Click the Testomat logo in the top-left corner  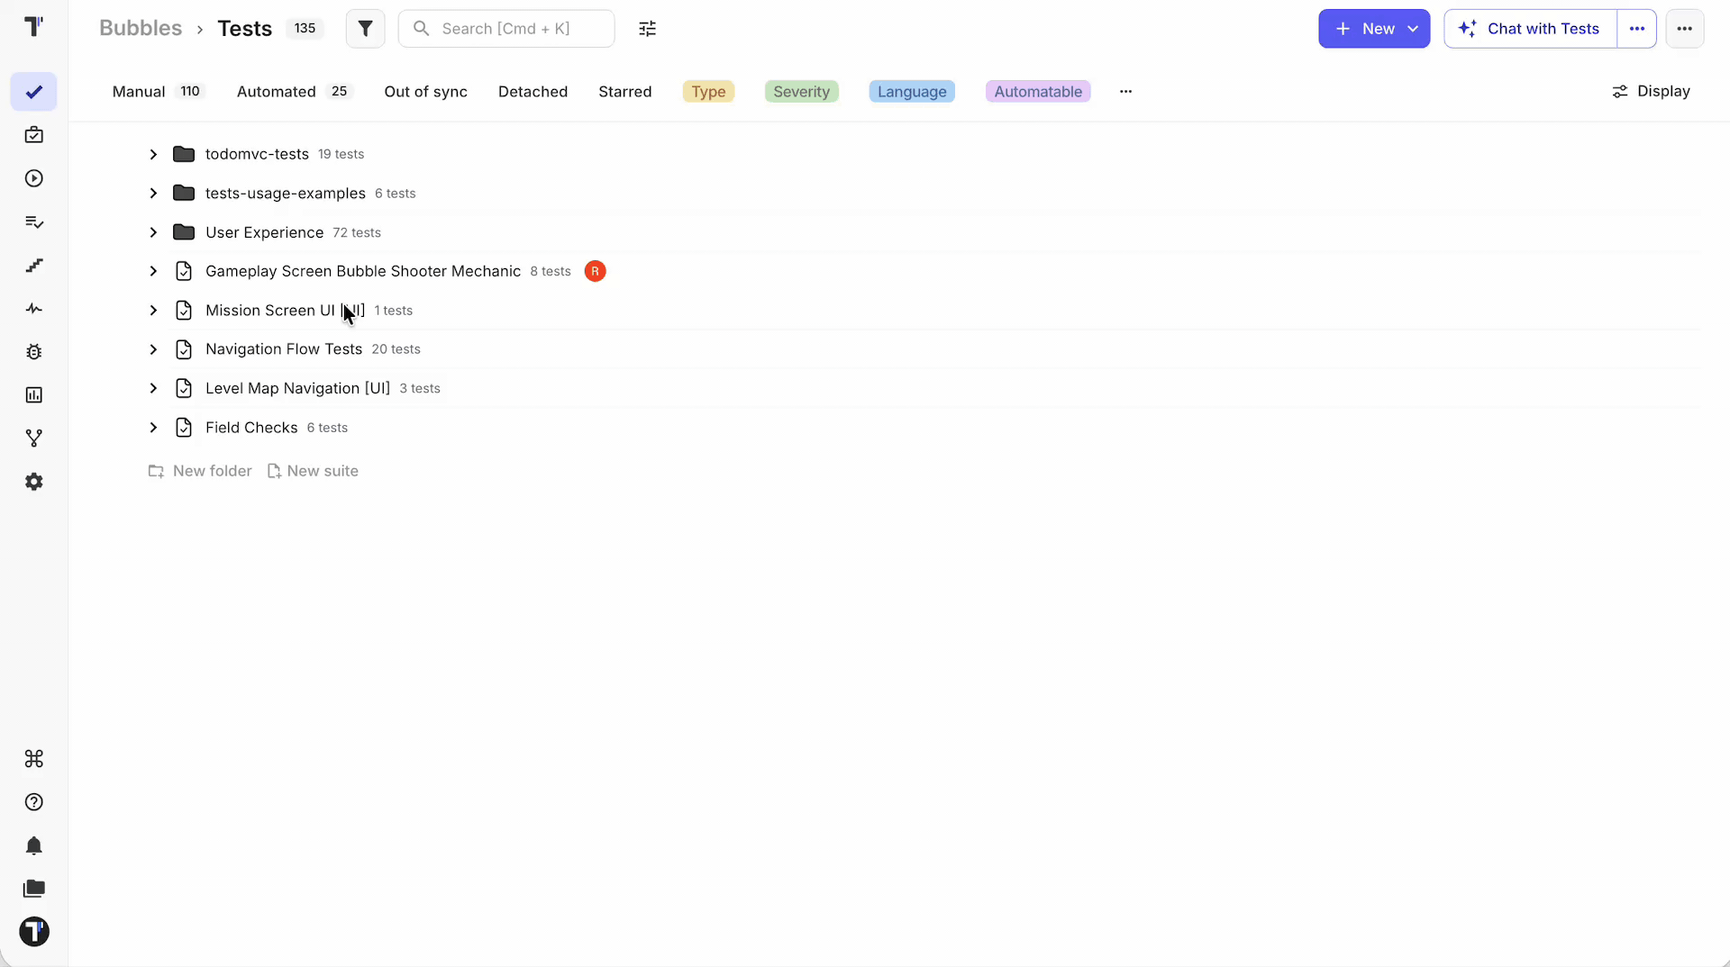point(33,27)
